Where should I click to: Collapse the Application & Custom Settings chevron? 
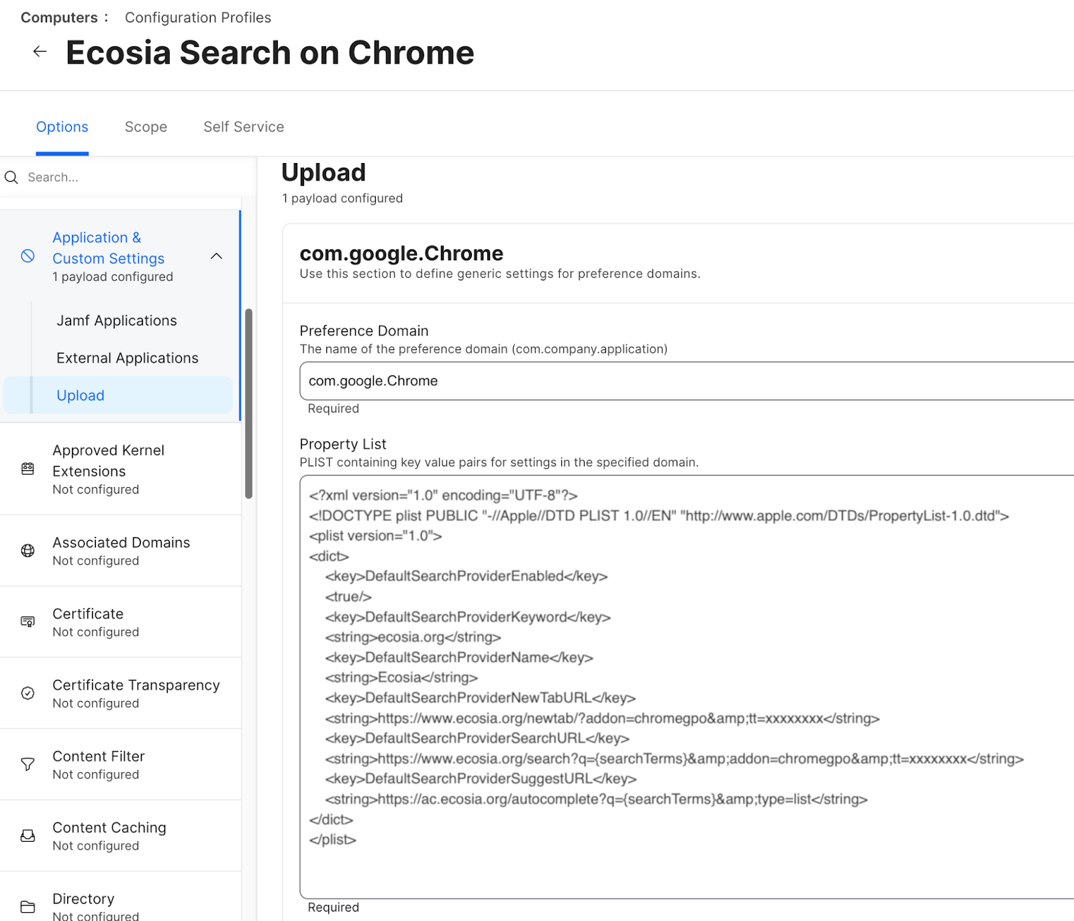216,256
